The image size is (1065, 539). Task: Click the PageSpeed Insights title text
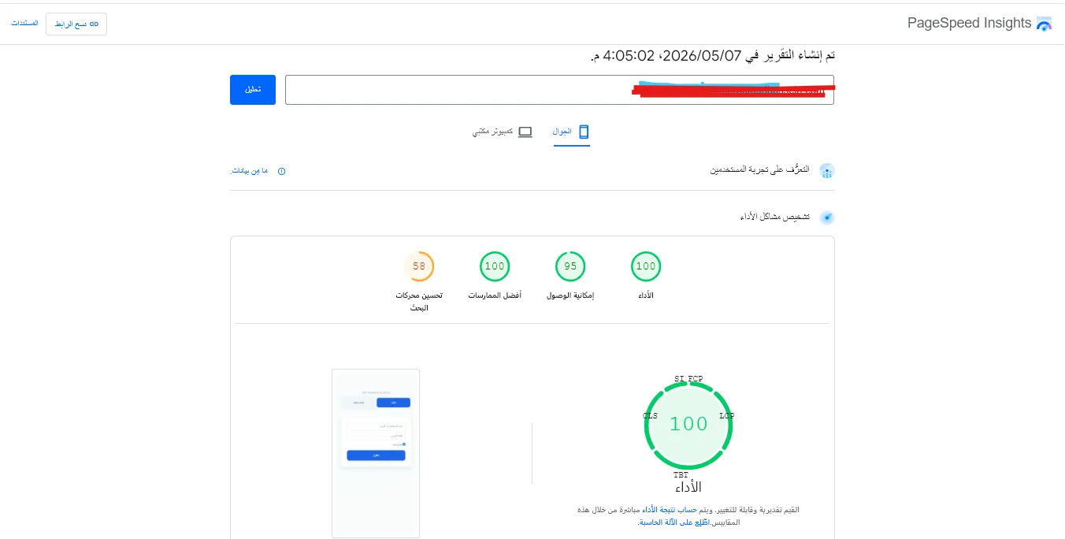970,24
